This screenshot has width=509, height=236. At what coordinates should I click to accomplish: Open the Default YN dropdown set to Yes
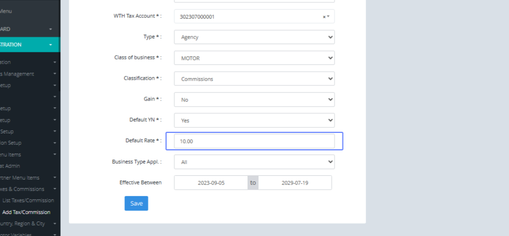coord(254,121)
